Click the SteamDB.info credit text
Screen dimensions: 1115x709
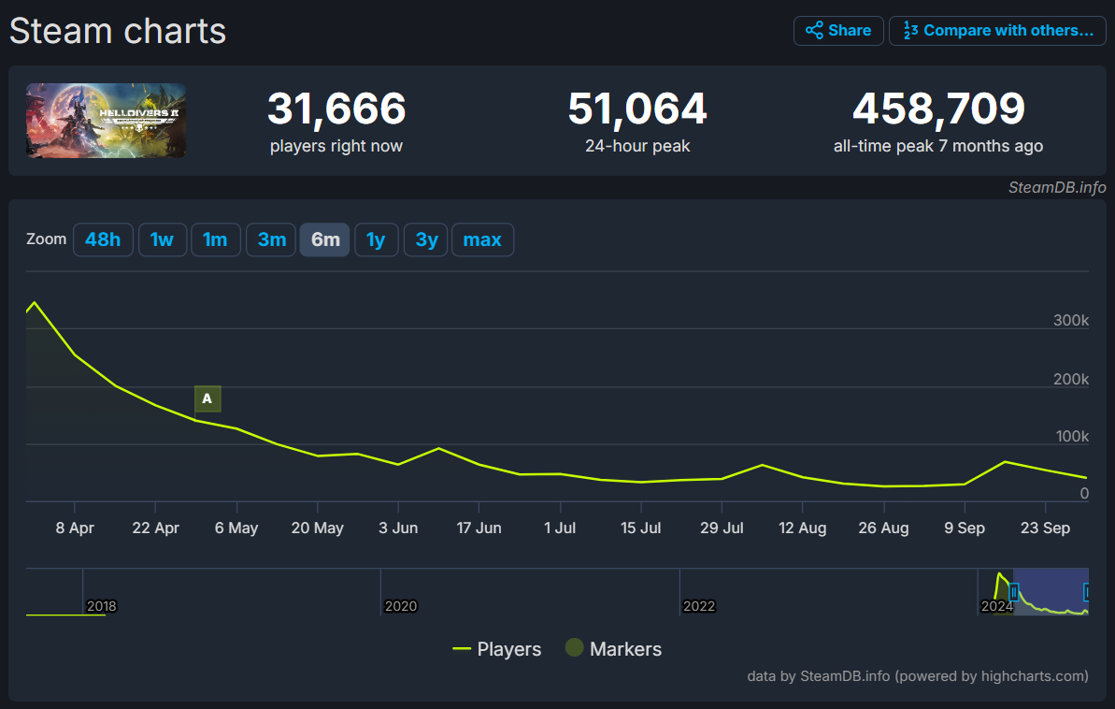tap(1057, 187)
